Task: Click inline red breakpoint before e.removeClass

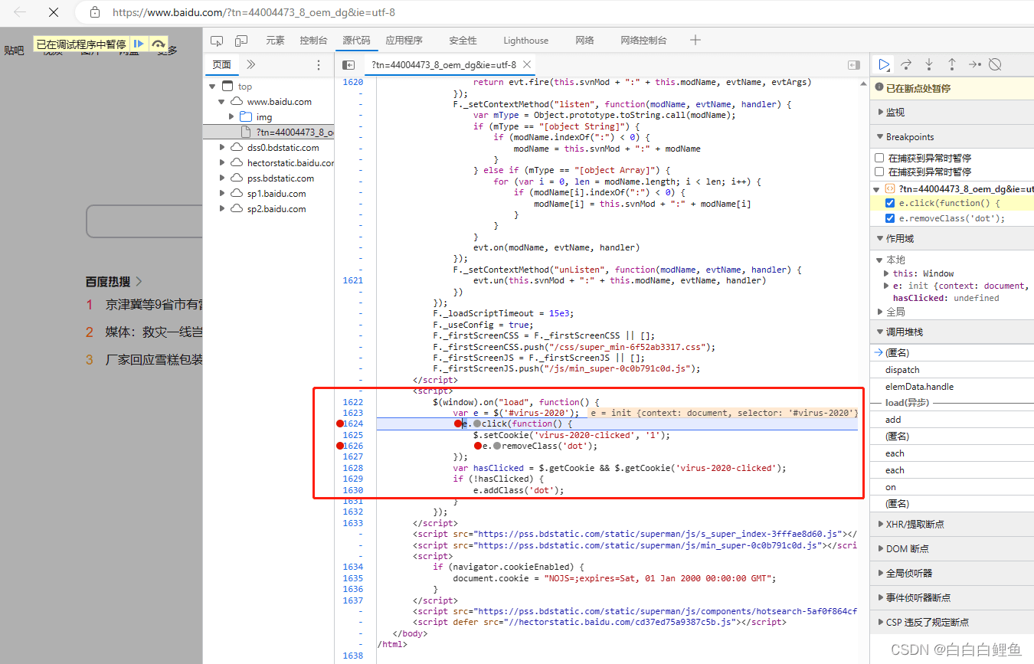Action: (x=478, y=446)
